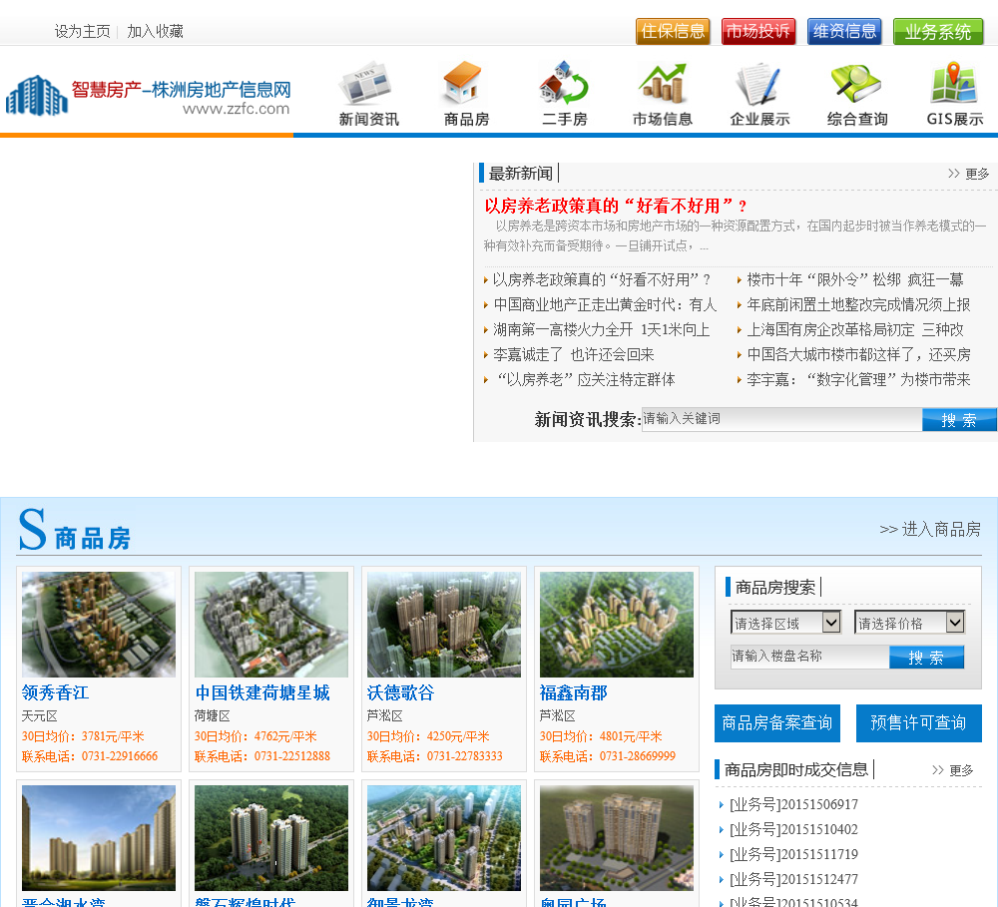
Task: Open news 年底前闲置土地整改完成情况须上报
Action: click(858, 305)
